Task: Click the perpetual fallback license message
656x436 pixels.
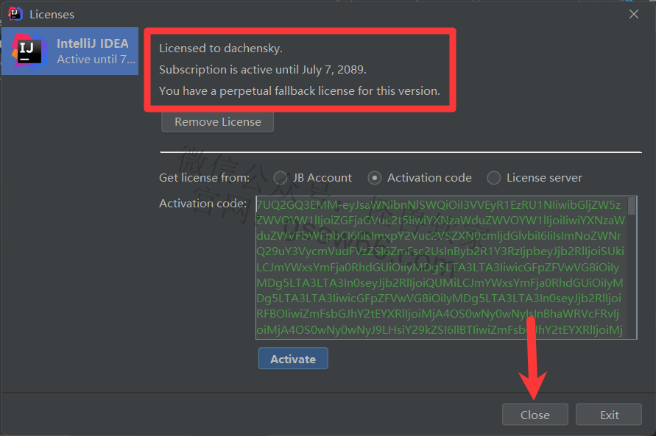Action: [x=300, y=91]
